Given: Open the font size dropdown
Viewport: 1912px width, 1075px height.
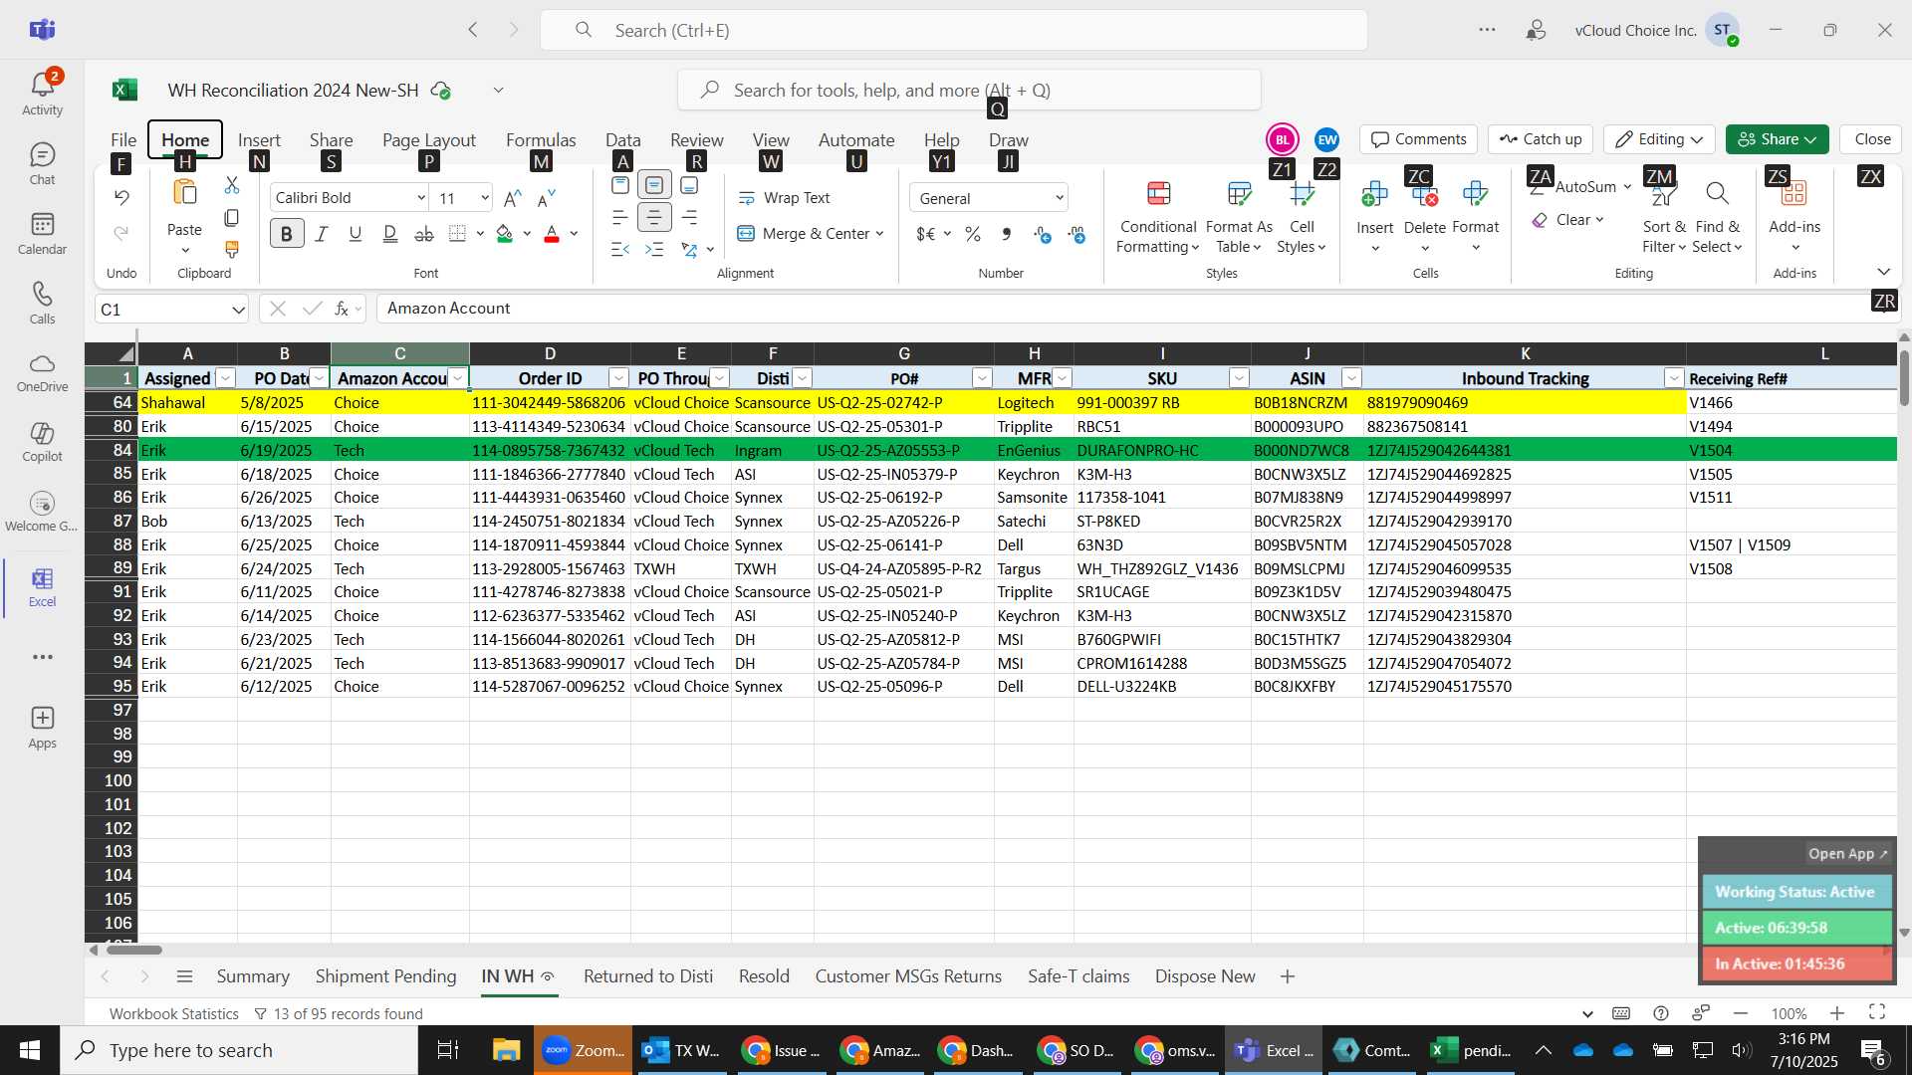Looking at the screenshot, I should [x=485, y=198].
